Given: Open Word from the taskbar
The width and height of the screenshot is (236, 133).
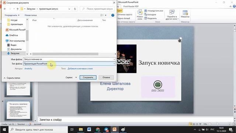Looking at the screenshot, I should click(x=89, y=130).
